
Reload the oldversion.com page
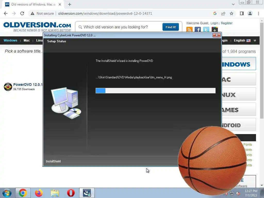22,13
